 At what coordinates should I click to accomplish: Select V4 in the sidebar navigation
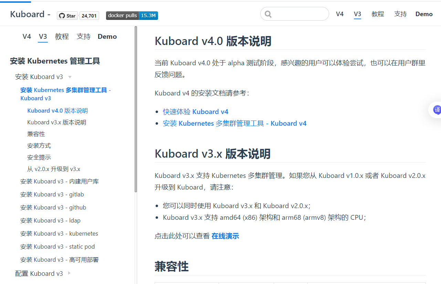click(x=27, y=36)
